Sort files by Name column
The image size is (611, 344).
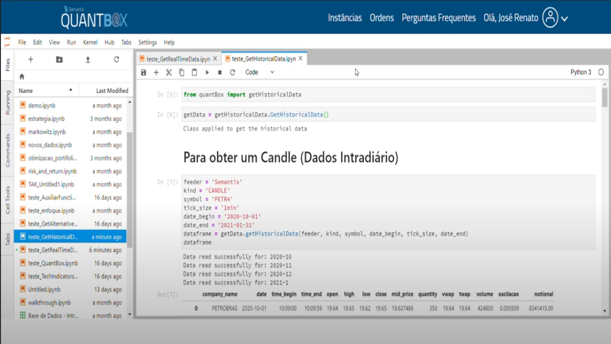(46, 91)
